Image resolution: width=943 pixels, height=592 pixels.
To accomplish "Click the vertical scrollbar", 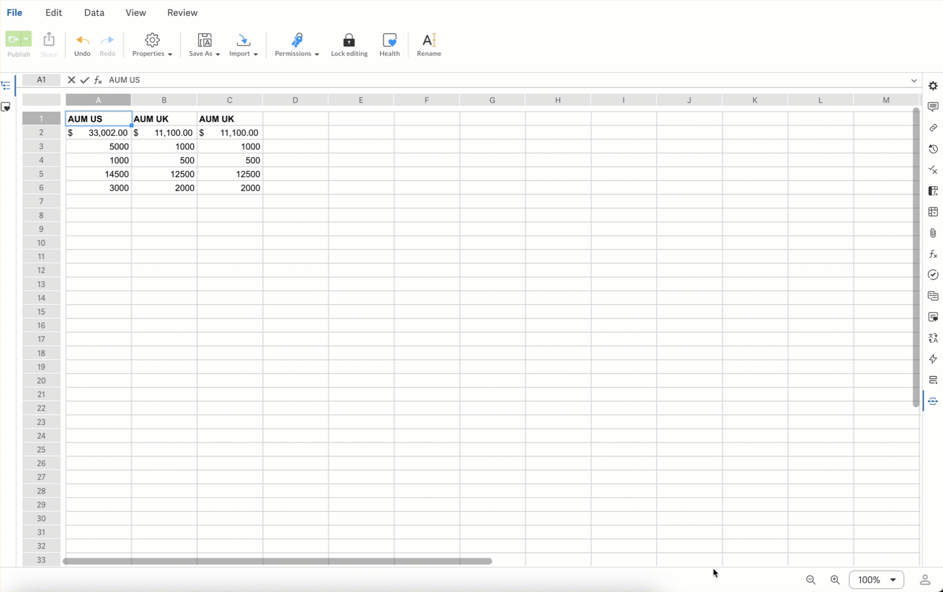I will pos(916,257).
